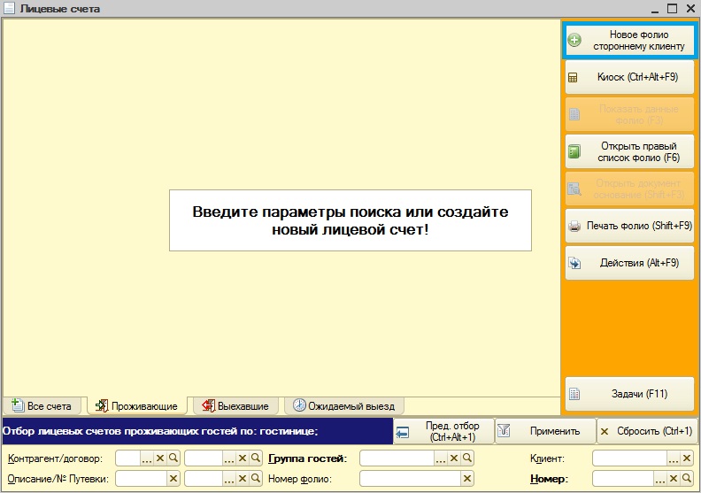Click the X icon on Сбросить button
The width and height of the screenshot is (701, 493).
point(605,431)
